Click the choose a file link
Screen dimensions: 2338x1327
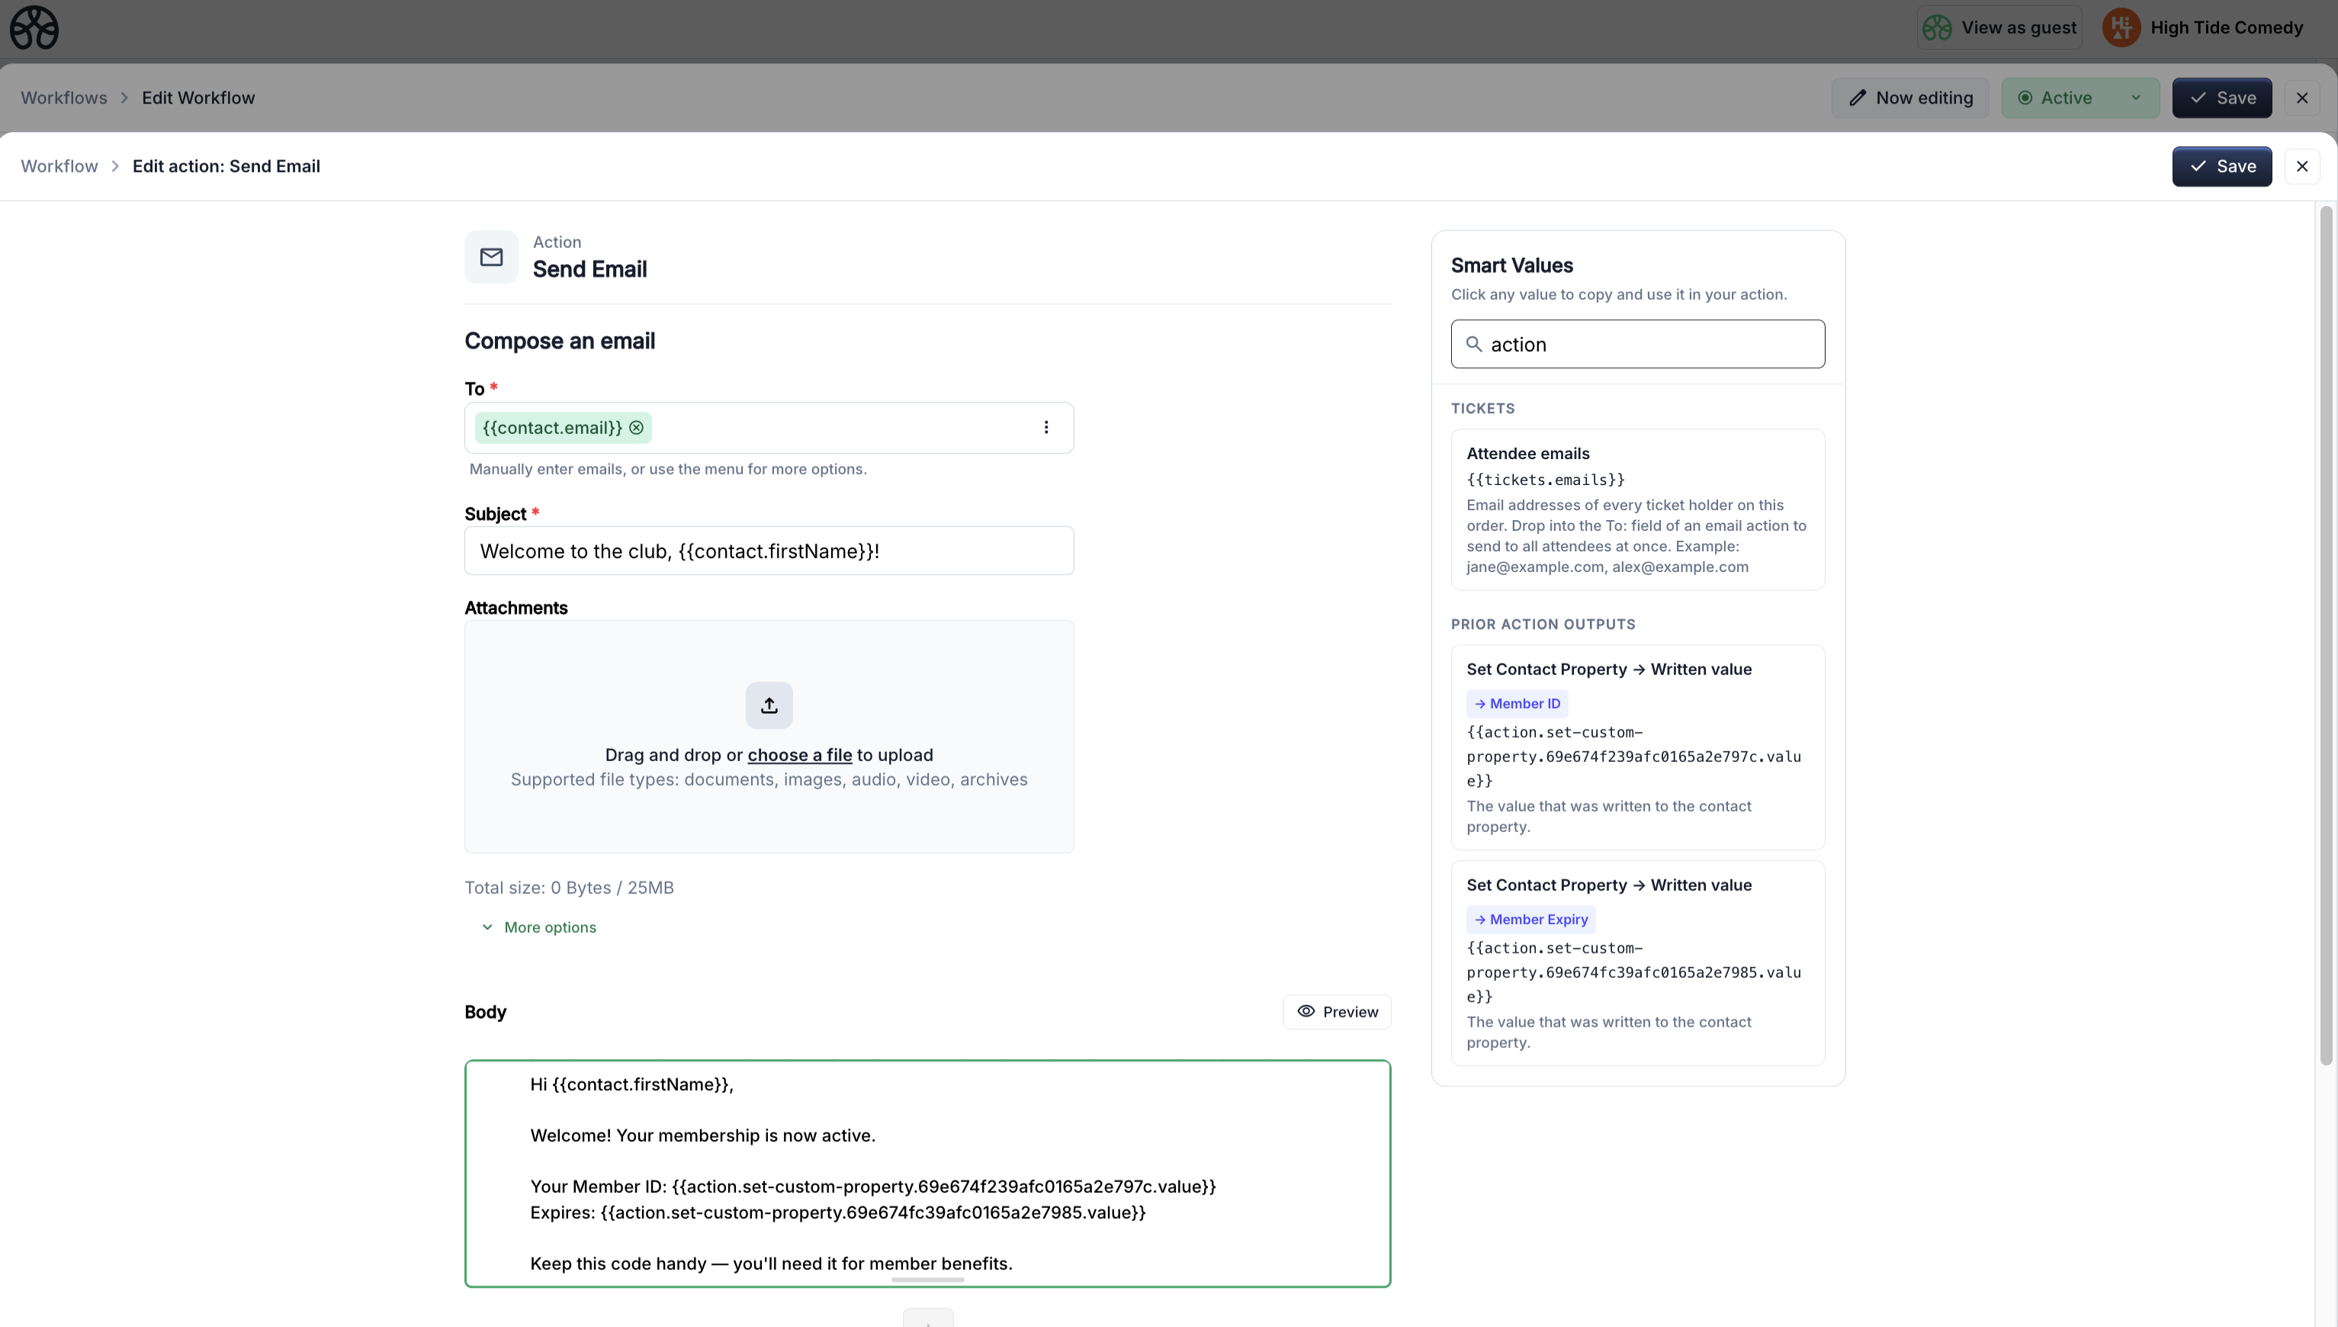[799, 755]
